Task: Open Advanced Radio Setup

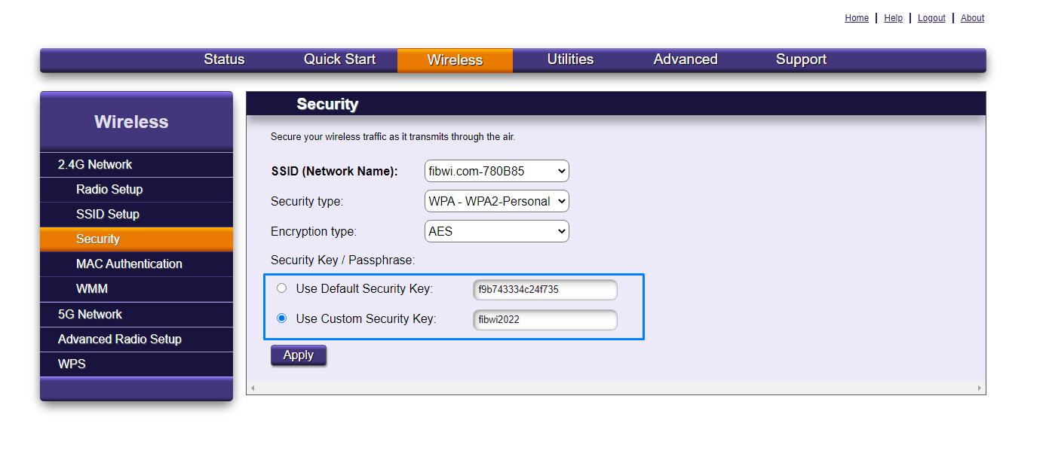Action: click(136, 340)
